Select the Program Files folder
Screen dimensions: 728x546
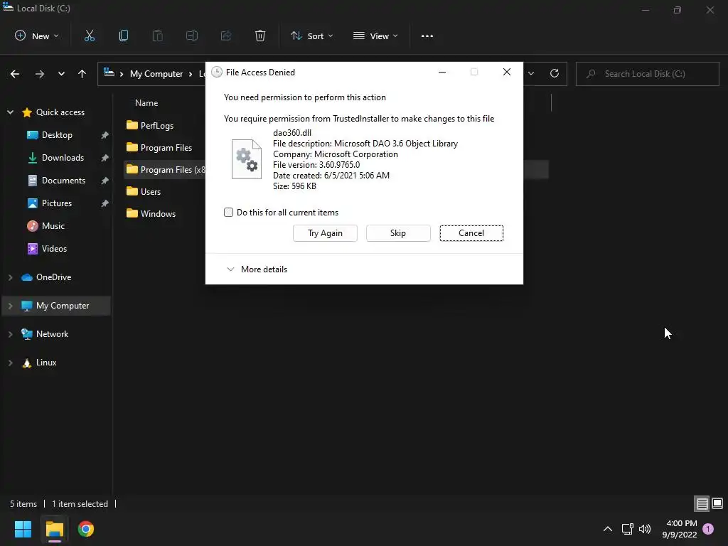(x=166, y=148)
